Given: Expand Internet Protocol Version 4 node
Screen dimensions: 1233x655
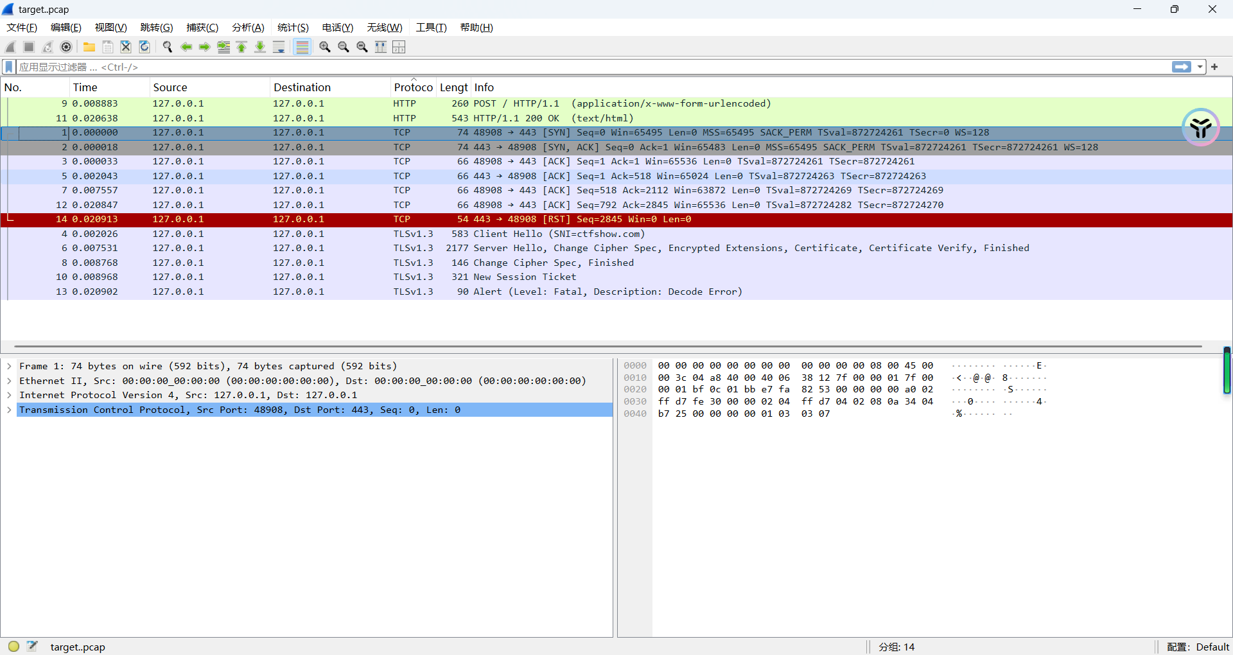Looking at the screenshot, I should click(x=9, y=395).
